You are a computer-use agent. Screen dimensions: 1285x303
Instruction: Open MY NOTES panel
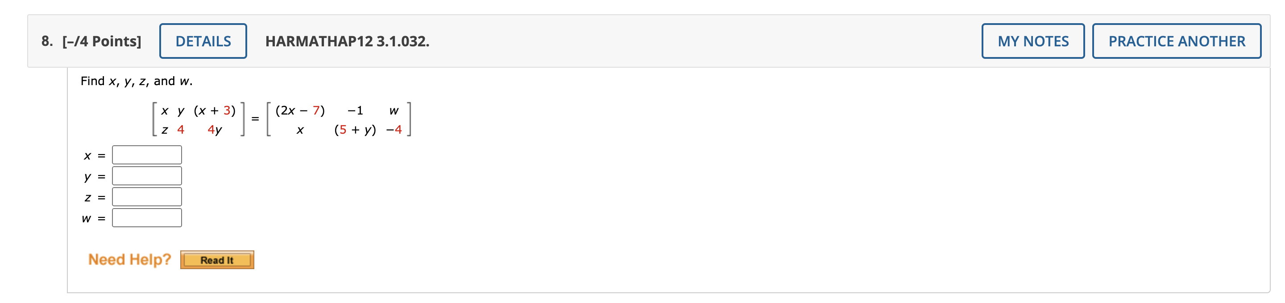(x=1032, y=41)
